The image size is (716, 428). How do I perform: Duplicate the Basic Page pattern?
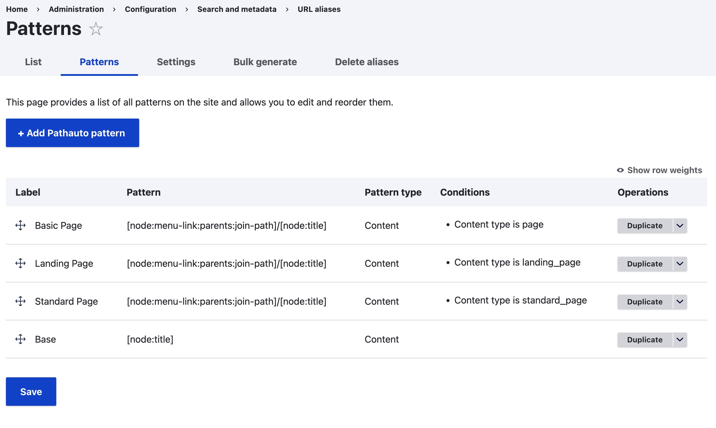click(x=645, y=226)
